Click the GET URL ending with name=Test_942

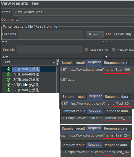(95, 152)
